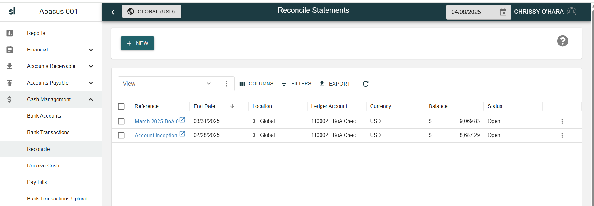Open Receive Cash
This screenshot has width=594, height=206.
(43, 166)
